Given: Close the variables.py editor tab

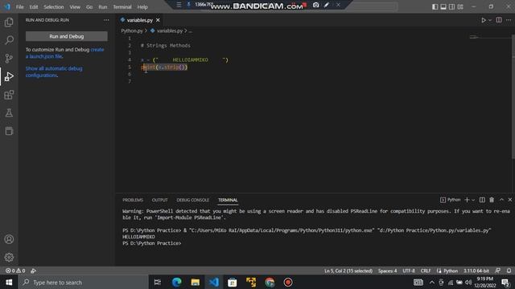Looking at the screenshot, I should [x=158, y=20].
